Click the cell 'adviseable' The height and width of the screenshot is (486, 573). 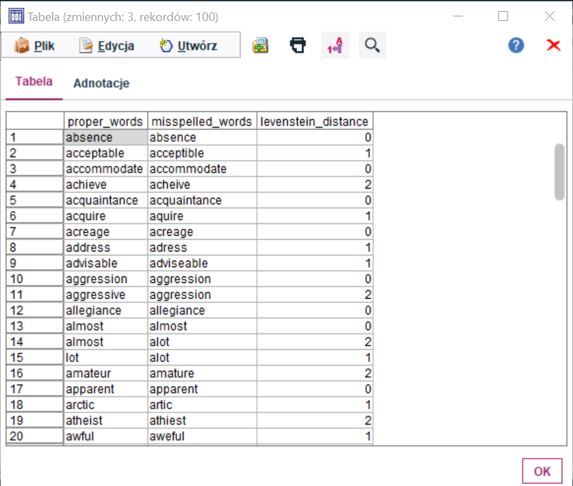[x=202, y=263]
